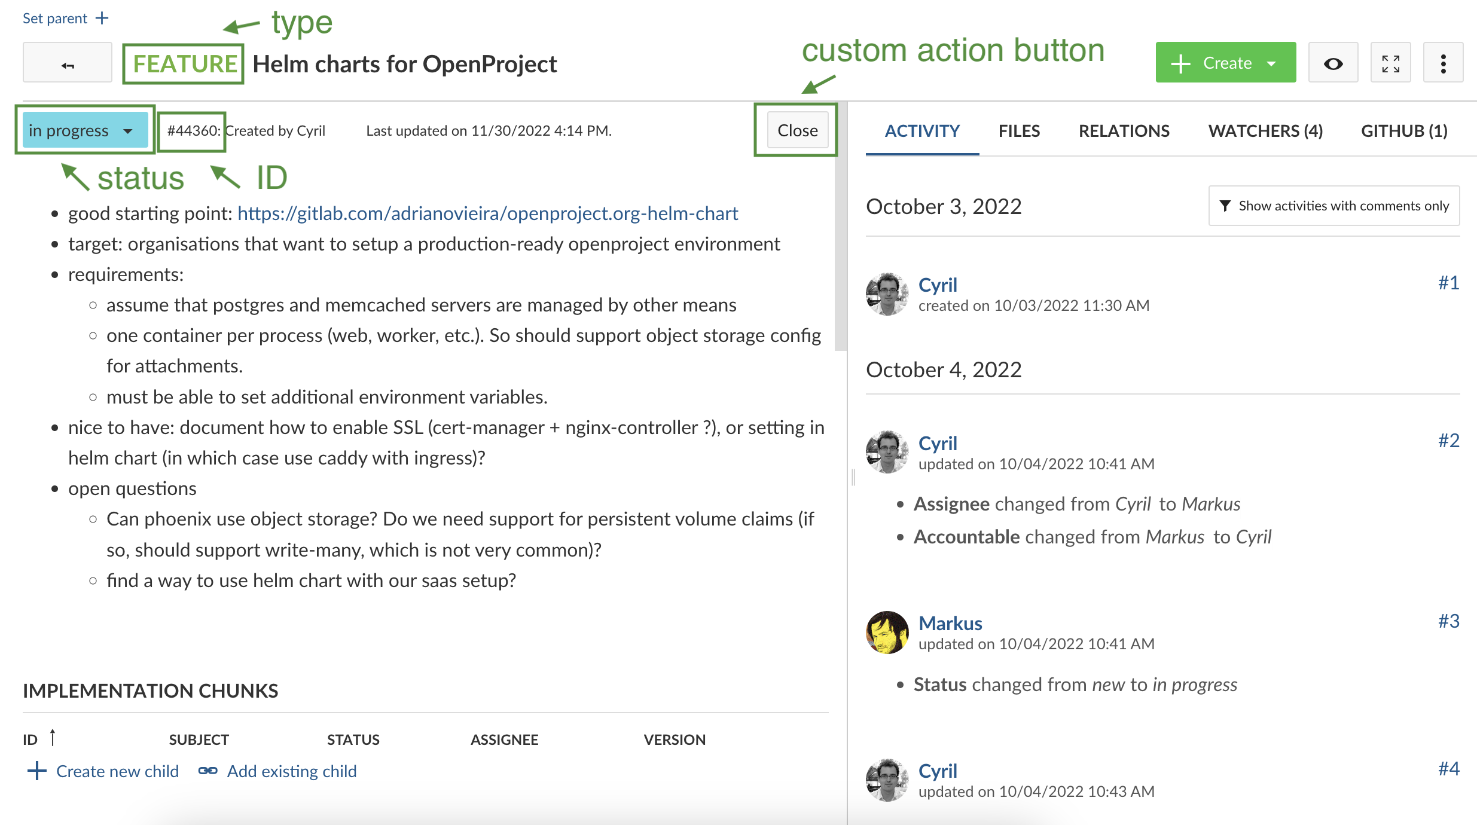Open activity link #2
Screen dimensions: 1477x825
click(x=1448, y=441)
